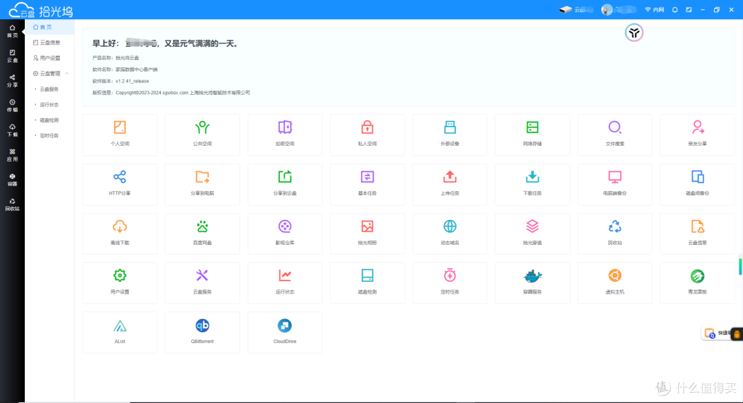The height and width of the screenshot is (403, 743).
Task: Click the 拾光坞 logo in title bar
Action: (41, 10)
